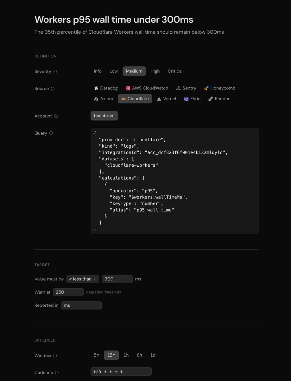Screen dimensions: 291x381
Task: Click the info icon next to Source
Action: [x=53, y=89]
